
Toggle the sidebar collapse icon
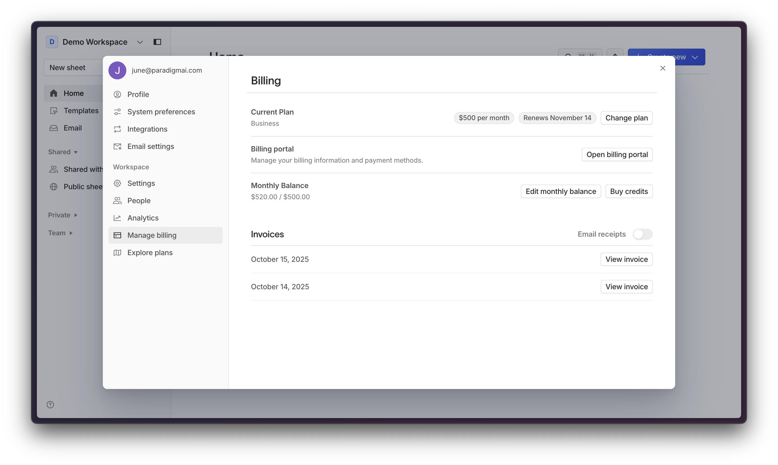tap(157, 42)
